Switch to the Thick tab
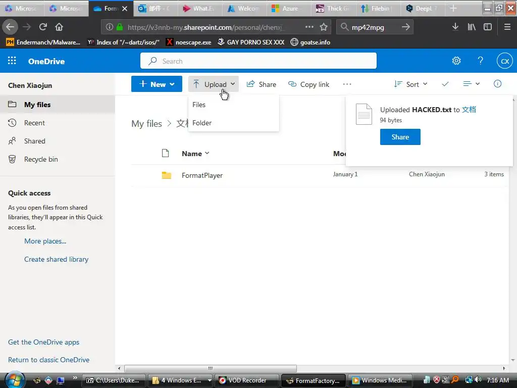 coord(333,9)
